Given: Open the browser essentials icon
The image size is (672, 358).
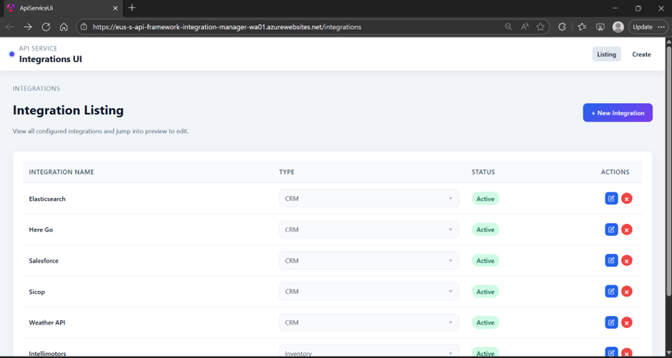Looking at the screenshot, I should point(601,26).
